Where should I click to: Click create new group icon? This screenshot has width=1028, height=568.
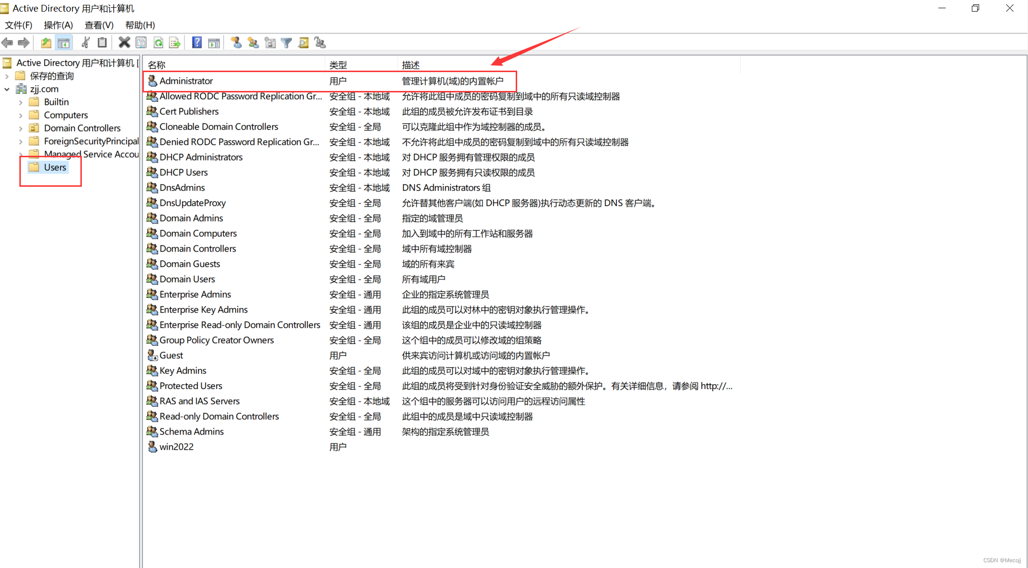tap(253, 43)
